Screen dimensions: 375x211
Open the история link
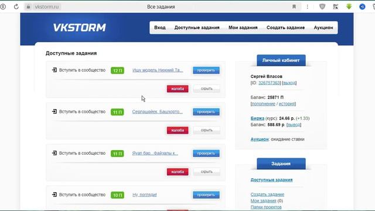(x=287, y=104)
